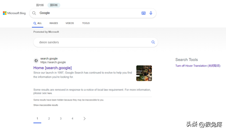Switch to the 国内版 toggle
226x131 pixels.
[x=40, y=5]
